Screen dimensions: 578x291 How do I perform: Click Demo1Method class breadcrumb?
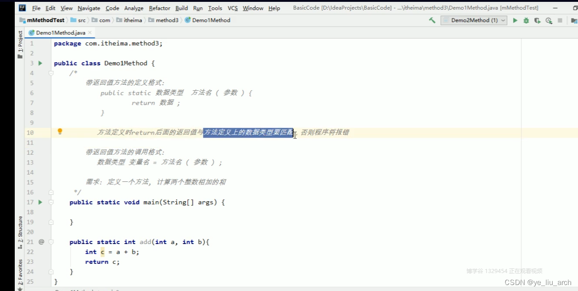click(x=208, y=20)
